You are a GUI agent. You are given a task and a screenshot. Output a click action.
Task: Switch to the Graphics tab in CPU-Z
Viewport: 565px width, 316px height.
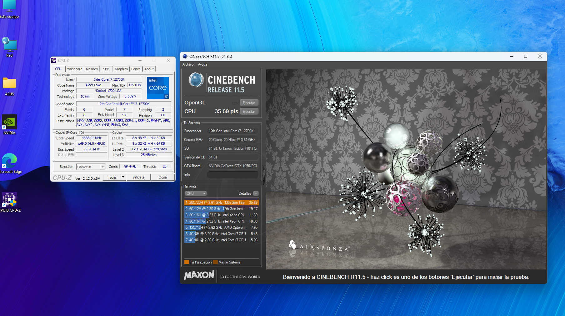(121, 69)
